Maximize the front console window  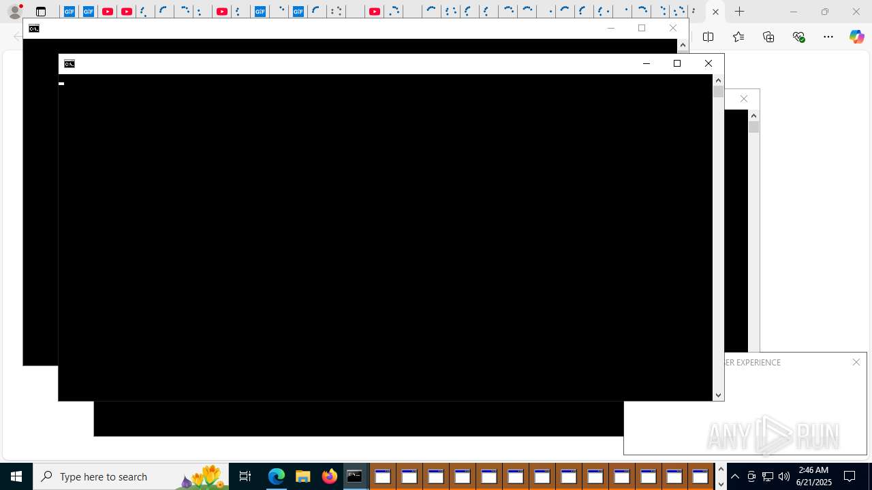(x=677, y=63)
